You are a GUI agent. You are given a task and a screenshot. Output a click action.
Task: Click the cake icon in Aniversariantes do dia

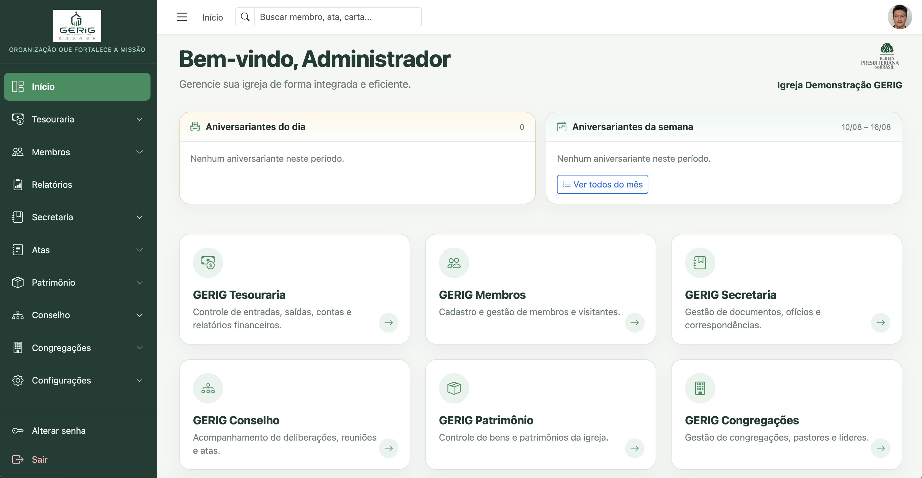[x=195, y=126]
